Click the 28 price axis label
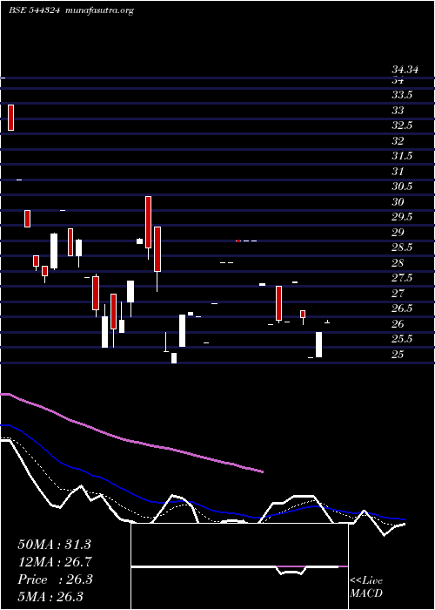The image size is (435, 610). [398, 263]
